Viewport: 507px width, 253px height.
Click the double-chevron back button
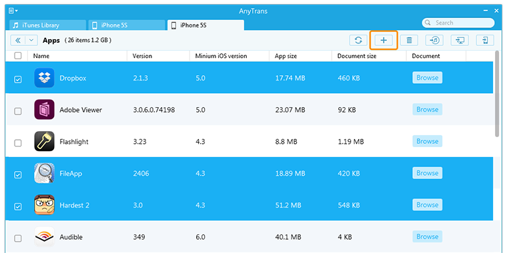pyautogui.click(x=18, y=41)
